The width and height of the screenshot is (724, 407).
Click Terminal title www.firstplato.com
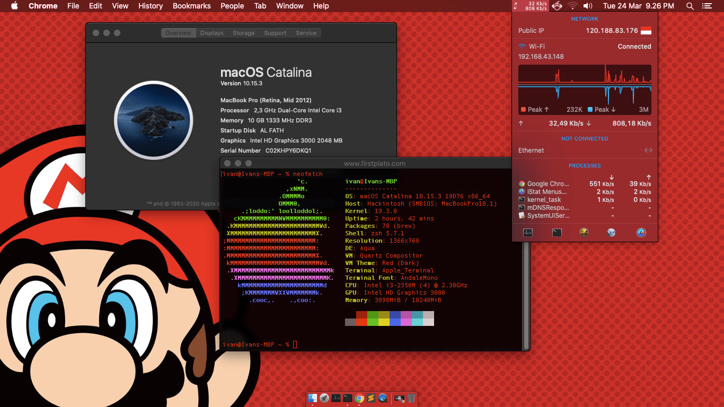point(375,164)
